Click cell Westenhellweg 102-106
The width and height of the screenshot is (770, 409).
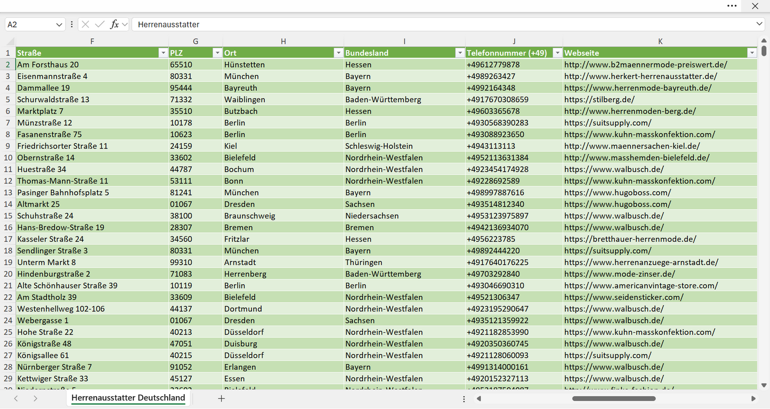pyautogui.click(x=92, y=309)
